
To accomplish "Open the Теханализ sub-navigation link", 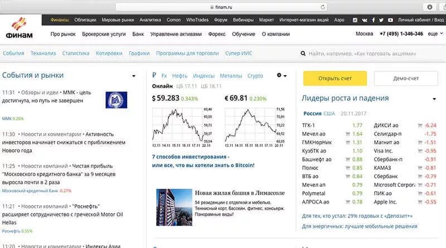I will tap(43, 53).
